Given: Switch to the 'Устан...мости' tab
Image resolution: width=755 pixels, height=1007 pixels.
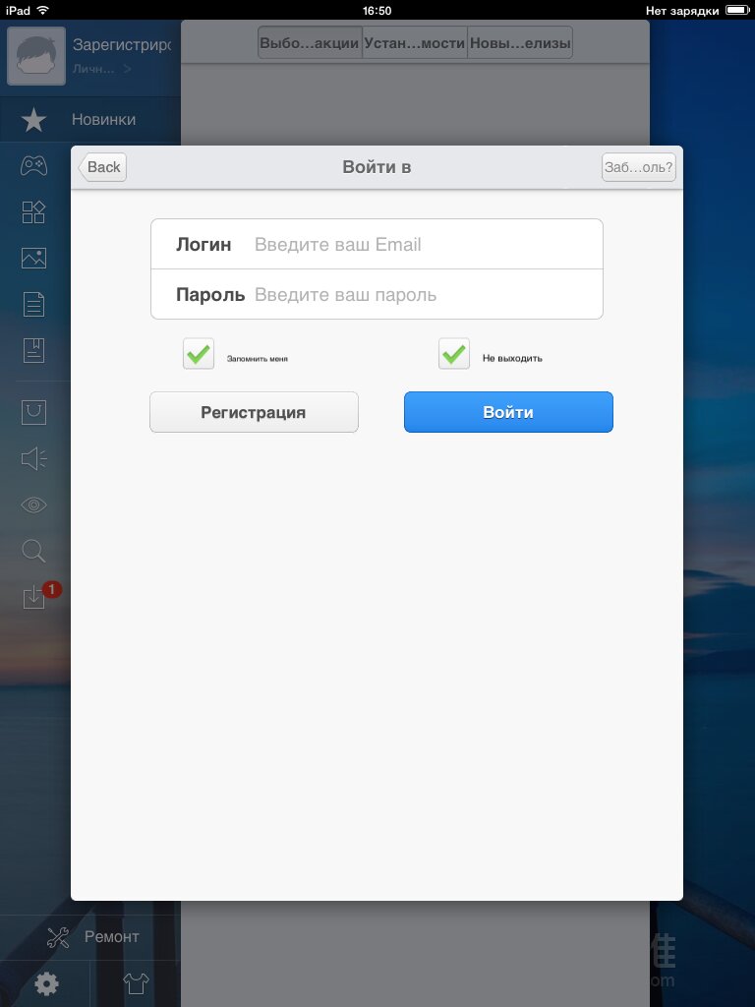Looking at the screenshot, I should (415, 43).
